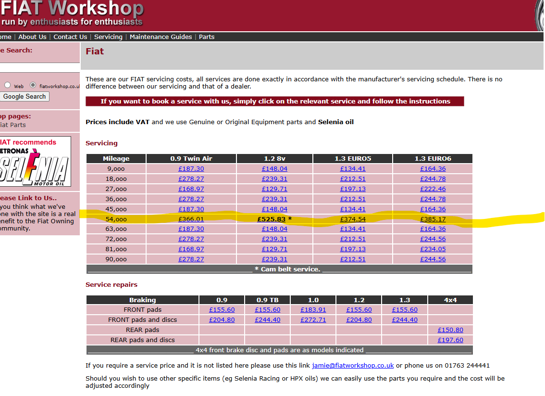Select FRONT pads and discs price for 0.9
Screen dimensions: 545x396
[x=222, y=320]
